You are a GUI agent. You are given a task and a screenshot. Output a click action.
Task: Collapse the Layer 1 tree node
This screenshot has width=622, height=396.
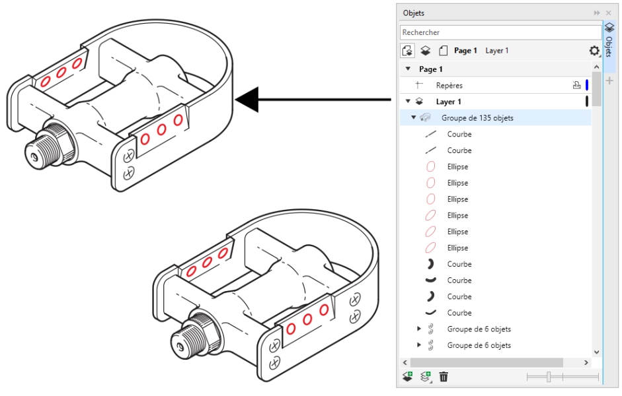coord(408,102)
